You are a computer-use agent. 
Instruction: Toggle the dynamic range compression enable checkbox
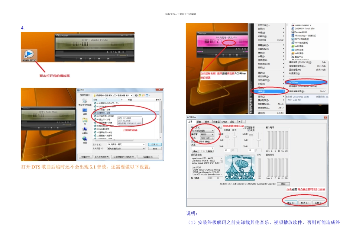[x=249, y=130]
